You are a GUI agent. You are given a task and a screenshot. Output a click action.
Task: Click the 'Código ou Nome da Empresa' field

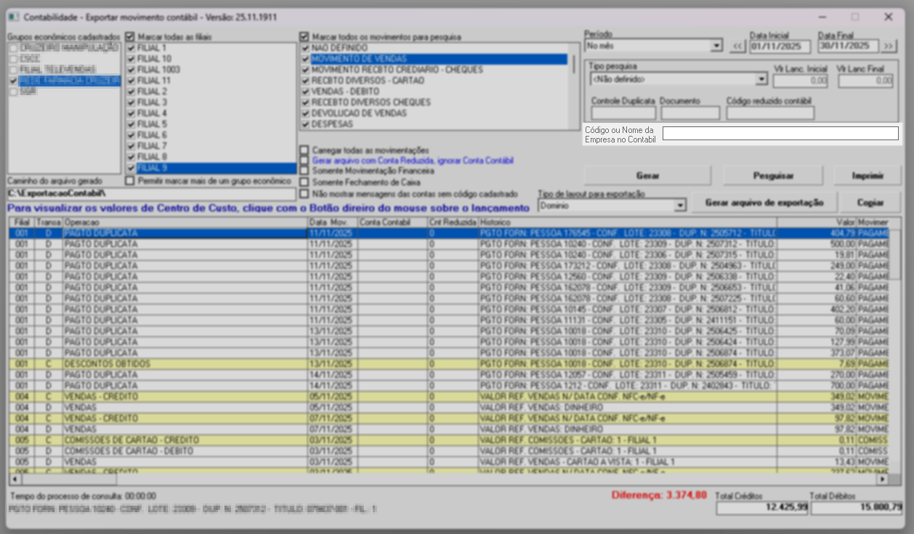point(780,134)
